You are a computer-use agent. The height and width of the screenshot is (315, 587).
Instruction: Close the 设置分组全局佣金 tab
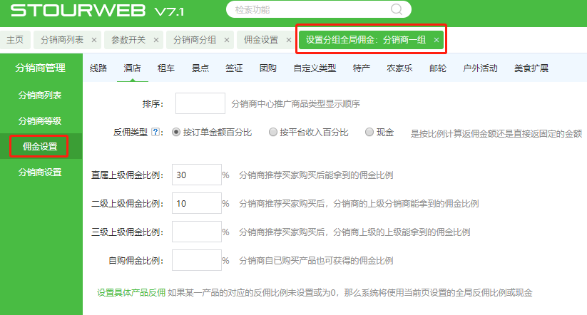pos(436,40)
